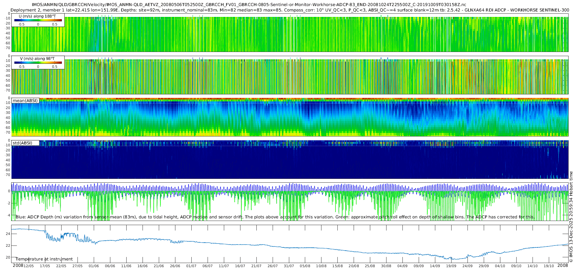
Task: Select the 01/07 date tick label
Action: tap(191, 266)
